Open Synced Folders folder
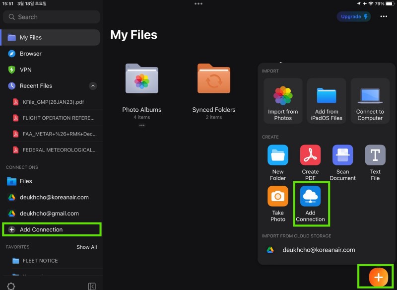The width and height of the screenshot is (397, 290). (214, 79)
